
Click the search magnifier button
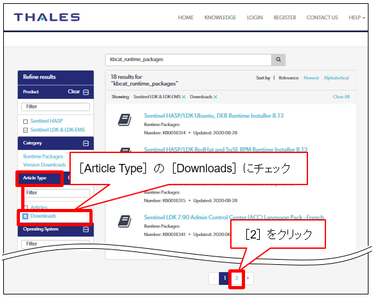[278, 60]
